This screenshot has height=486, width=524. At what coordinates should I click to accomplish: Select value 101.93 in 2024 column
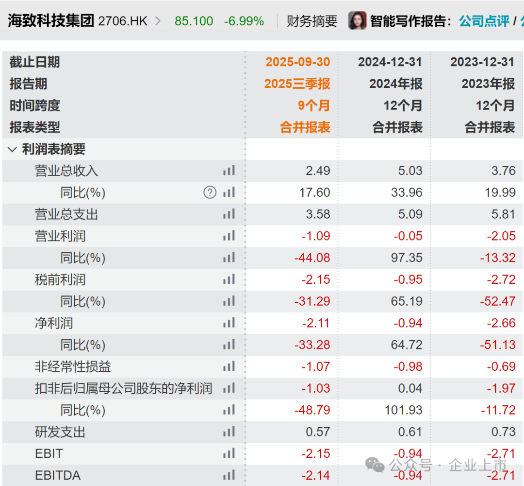[403, 410]
